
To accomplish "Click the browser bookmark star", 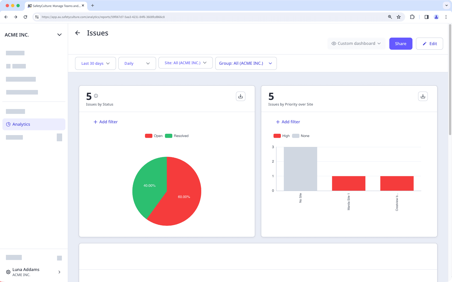I will (x=398, y=17).
